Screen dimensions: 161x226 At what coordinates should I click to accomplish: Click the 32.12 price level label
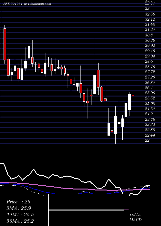pyautogui.click(x=149, y=19)
